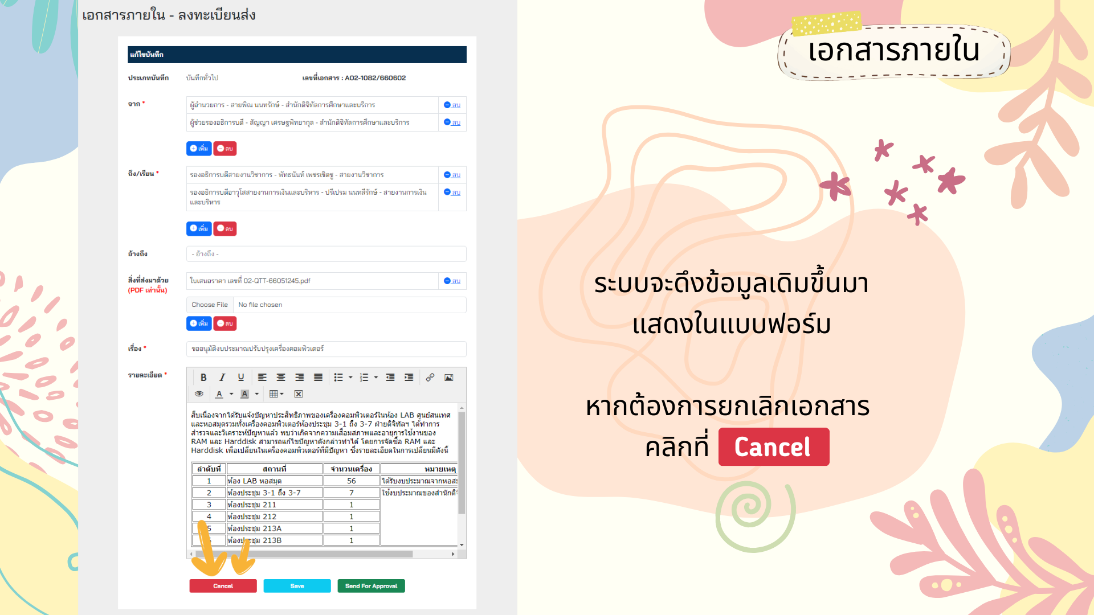Remove recipient พัทธนันท์ เพชรเชิดชู with its ลบ link
Image resolution: width=1094 pixels, height=615 pixels.
pos(452,175)
